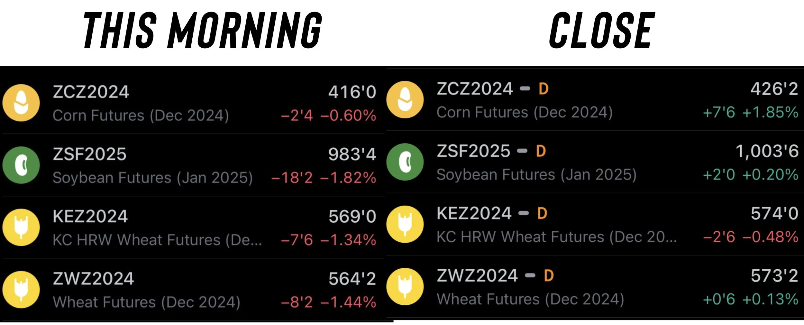Click the orange D badge beside ZSF2025
The width and height of the screenshot is (804, 325).
[x=541, y=151]
